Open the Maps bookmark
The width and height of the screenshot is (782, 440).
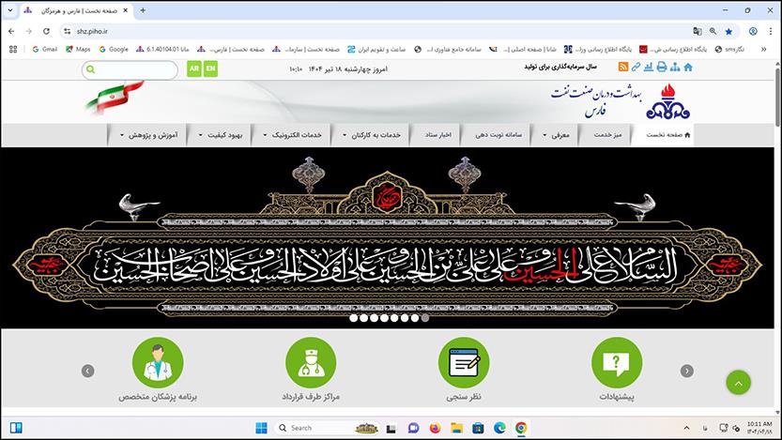(78, 50)
